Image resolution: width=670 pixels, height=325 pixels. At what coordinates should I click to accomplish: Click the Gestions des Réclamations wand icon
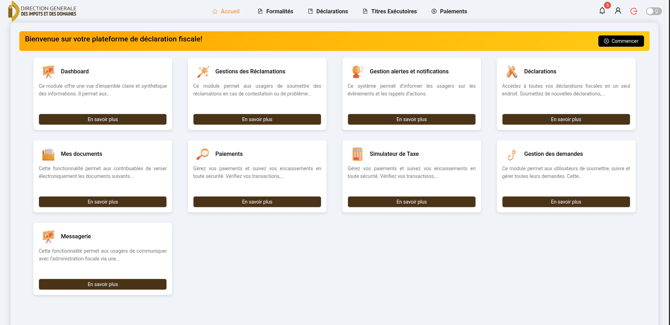coord(203,71)
